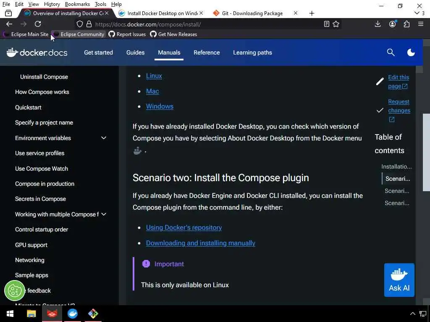Click the Firefox back arrow
Viewport: 430px width, 322px height.
(9, 24)
